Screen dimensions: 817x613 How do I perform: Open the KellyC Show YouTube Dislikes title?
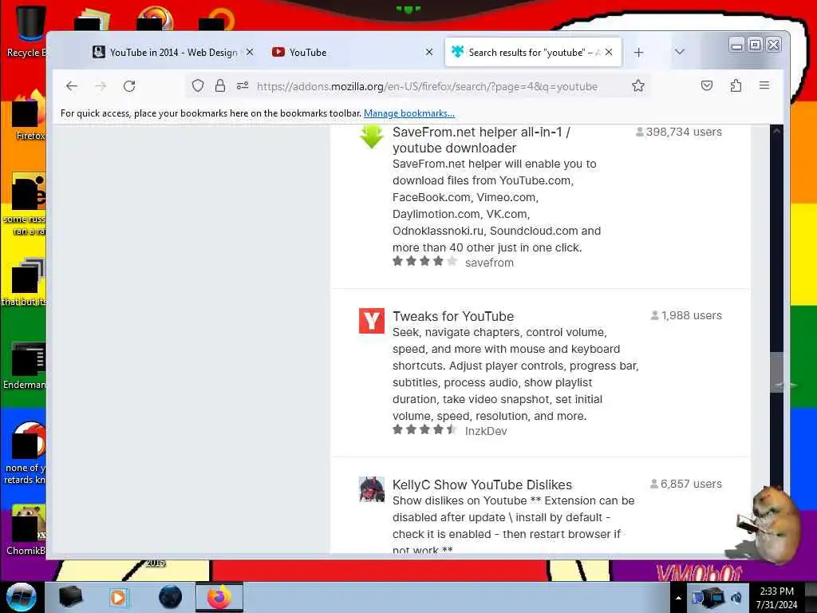click(x=482, y=484)
